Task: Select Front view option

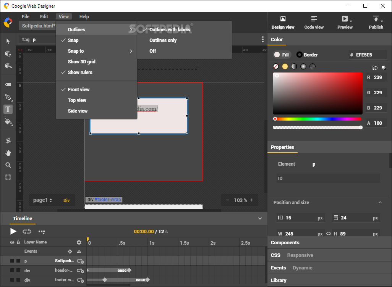Action: click(96, 89)
